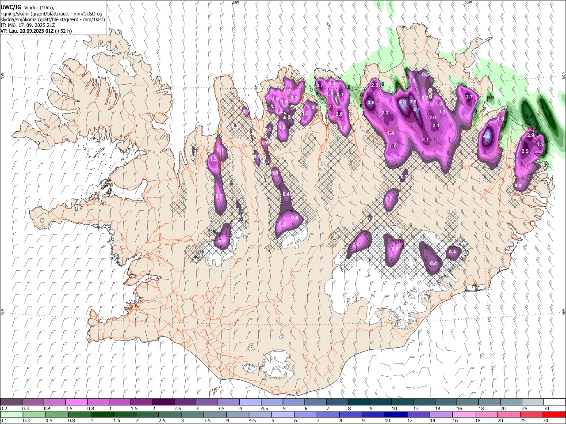Image resolution: width=566 pixels, height=424 pixels.
Task: Click the 1.9 value near the east coast
Action: click(x=540, y=144)
